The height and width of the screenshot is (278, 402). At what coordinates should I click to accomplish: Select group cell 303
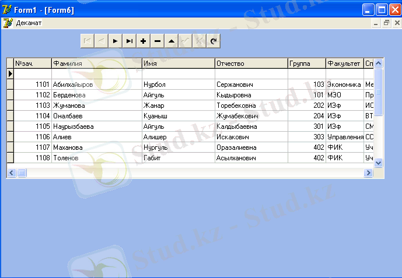307,137
